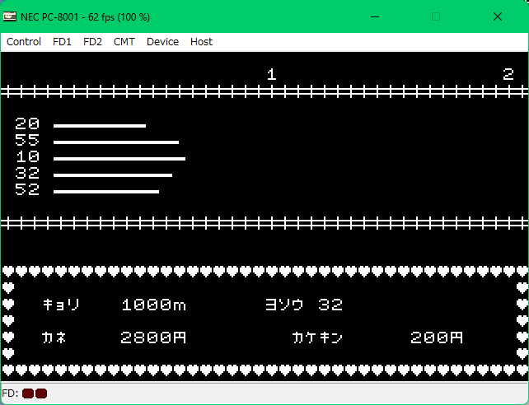The height and width of the screenshot is (405, 529).
Task: Click the first FD access indicator lamp
Action: [x=28, y=393]
